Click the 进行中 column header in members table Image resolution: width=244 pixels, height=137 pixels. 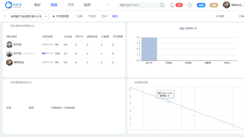(x=79, y=37)
